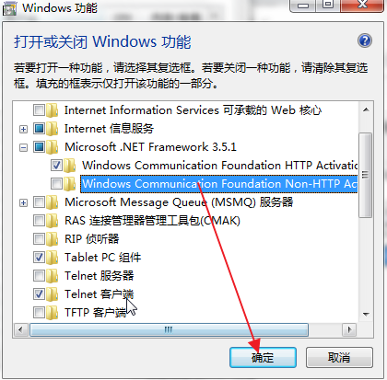Select the Telnet 服务器 folder icon
387x380 pixels.
[x=53, y=276]
